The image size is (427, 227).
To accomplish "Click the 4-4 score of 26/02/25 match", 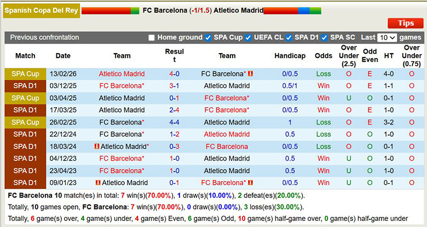I will (x=174, y=122).
